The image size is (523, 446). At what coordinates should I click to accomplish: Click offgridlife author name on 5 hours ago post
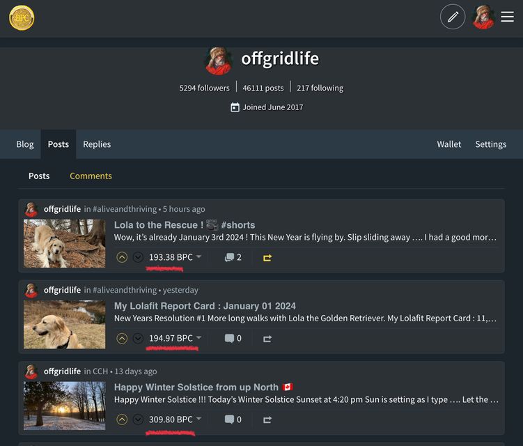pos(62,209)
